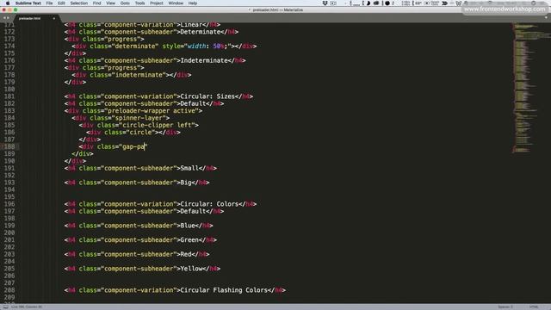Open the Apple menu
Viewport: 551px width, 310px height.
(8, 3)
